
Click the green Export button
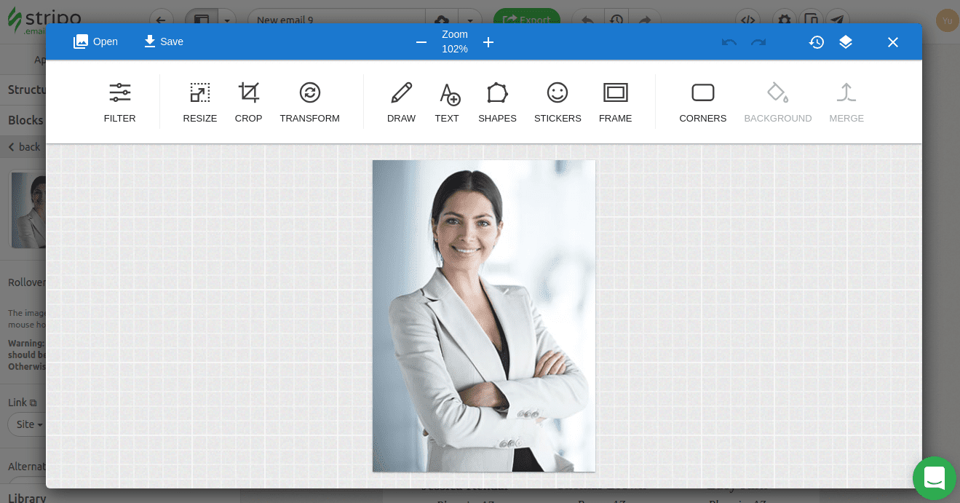pos(527,19)
